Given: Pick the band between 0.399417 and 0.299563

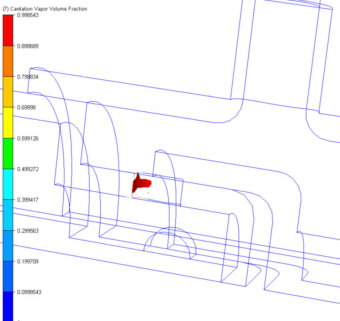Looking at the screenshot, I should click(8, 215).
